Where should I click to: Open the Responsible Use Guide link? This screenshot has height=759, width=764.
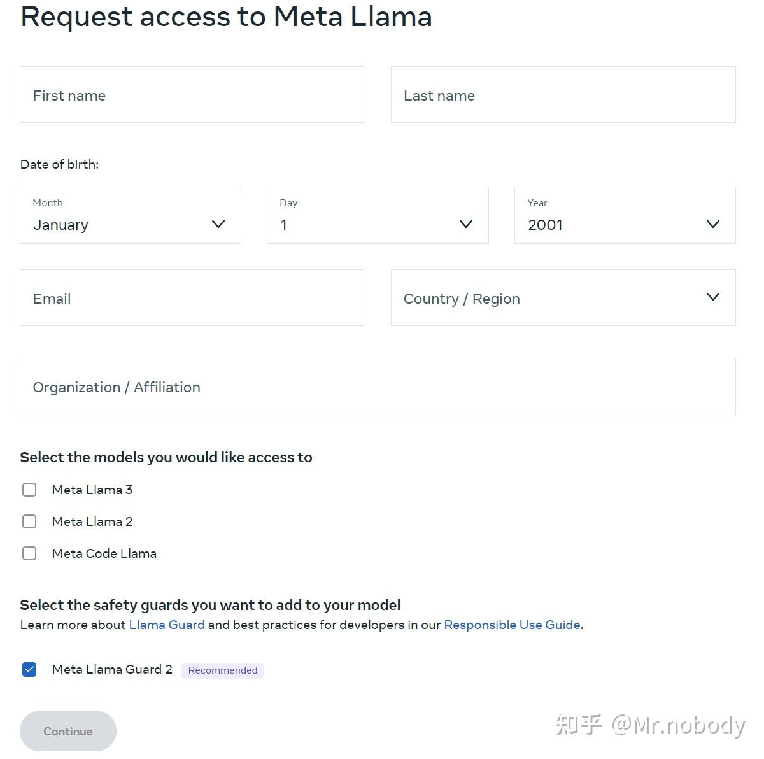(511, 625)
